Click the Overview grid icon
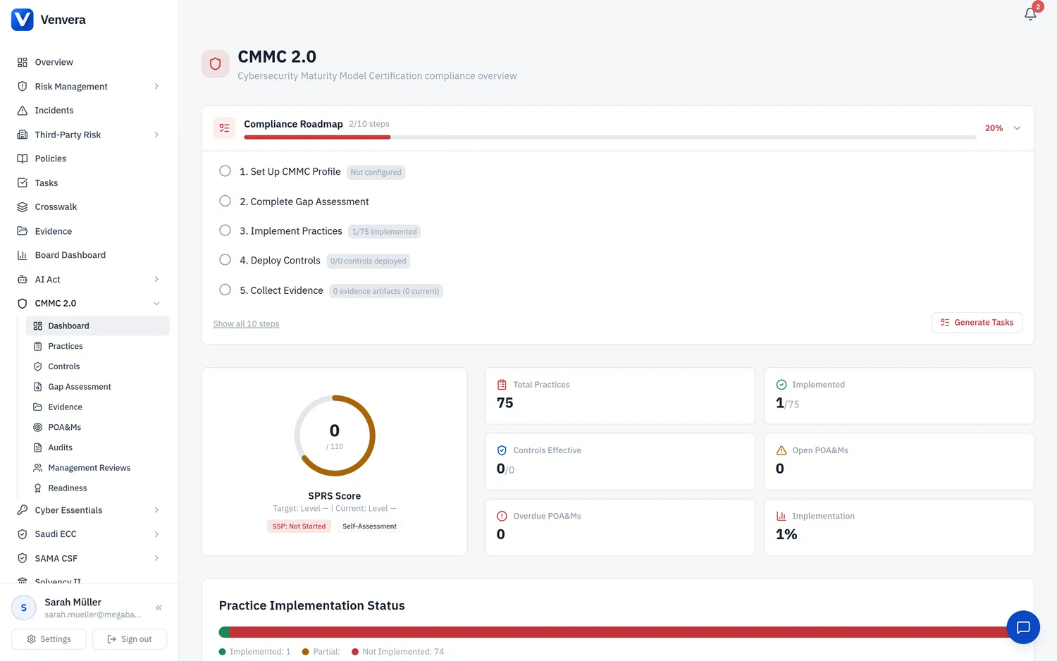 (23, 62)
